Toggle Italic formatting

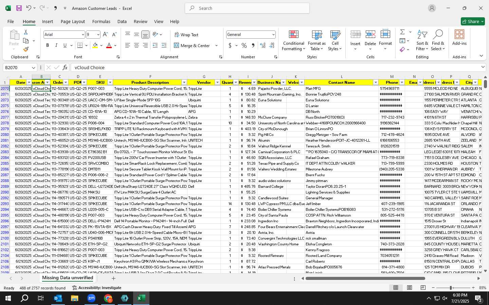pos(56,45)
